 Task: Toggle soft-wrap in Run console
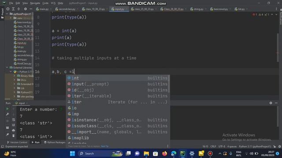(14, 119)
